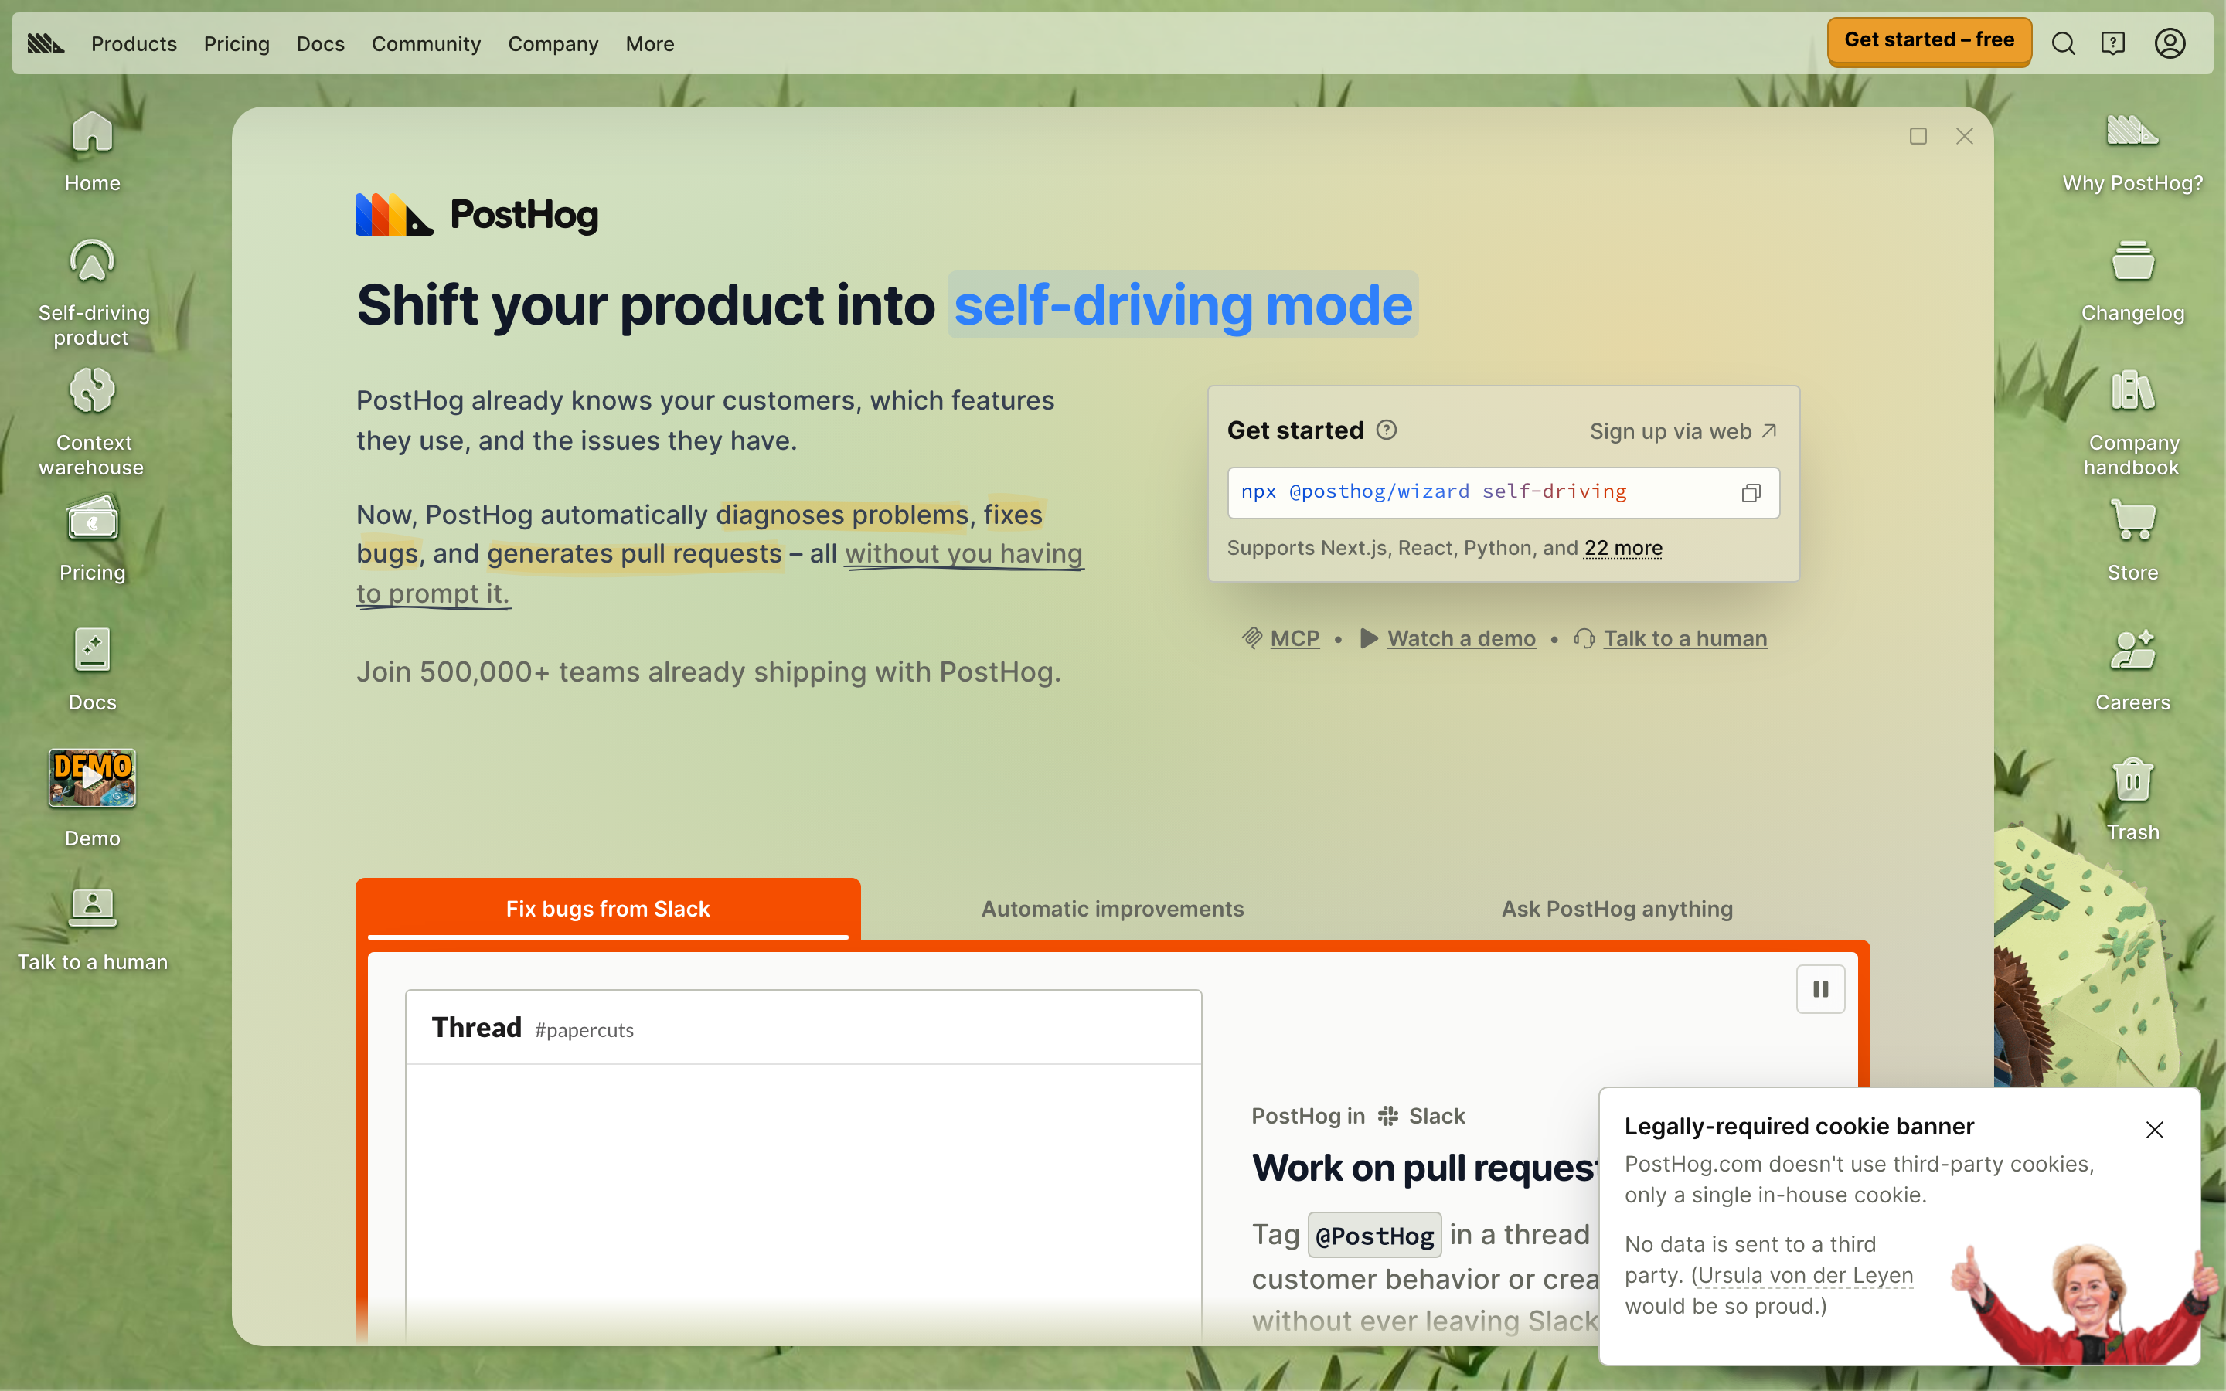Open the Context warehouse desktop icon

[x=92, y=422]
